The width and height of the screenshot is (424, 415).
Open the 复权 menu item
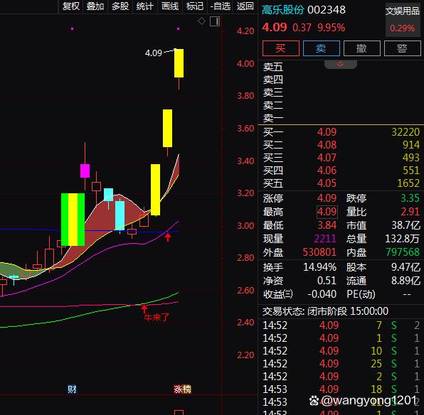(71, 6)
